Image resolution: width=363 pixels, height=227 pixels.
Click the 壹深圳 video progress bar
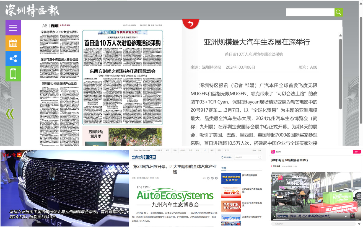tap(316, 219)
